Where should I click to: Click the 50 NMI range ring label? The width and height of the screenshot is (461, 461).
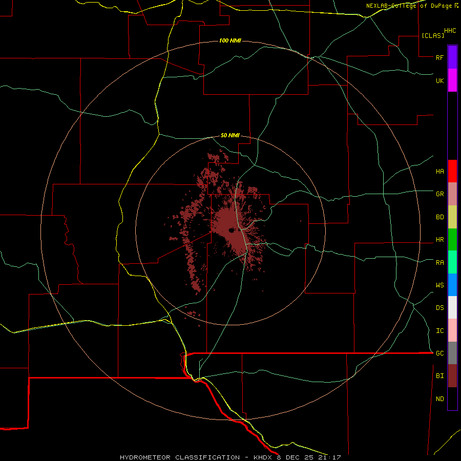pyautogui.click(x=230, y=135)
